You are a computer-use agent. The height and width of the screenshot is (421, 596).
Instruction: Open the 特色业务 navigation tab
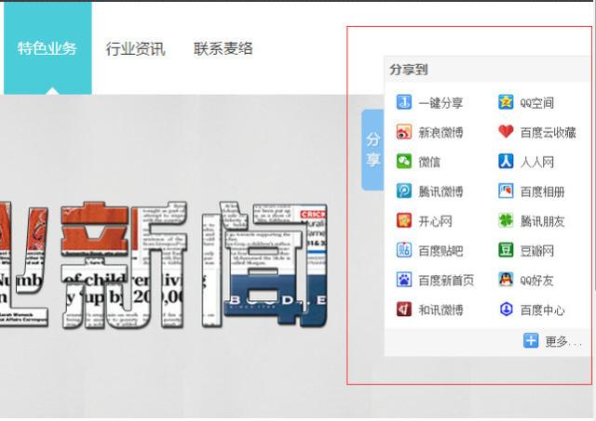click(x=47, y=48)
